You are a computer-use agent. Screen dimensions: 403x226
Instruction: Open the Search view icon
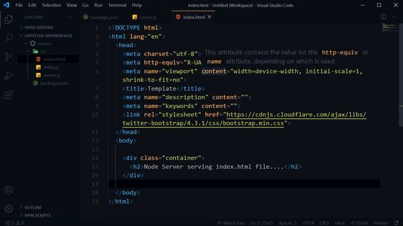click(x=9, y=38)
